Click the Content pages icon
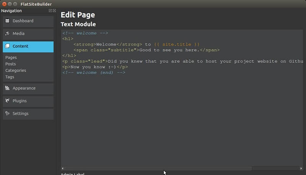Image resolution: width=306 pixels, height=175 pixels. [x=7, y=46]
